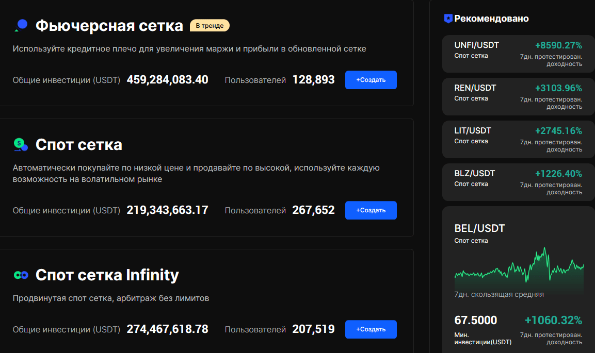Click the +8590.27% return for UNFI/USDT

coord(558,45)
